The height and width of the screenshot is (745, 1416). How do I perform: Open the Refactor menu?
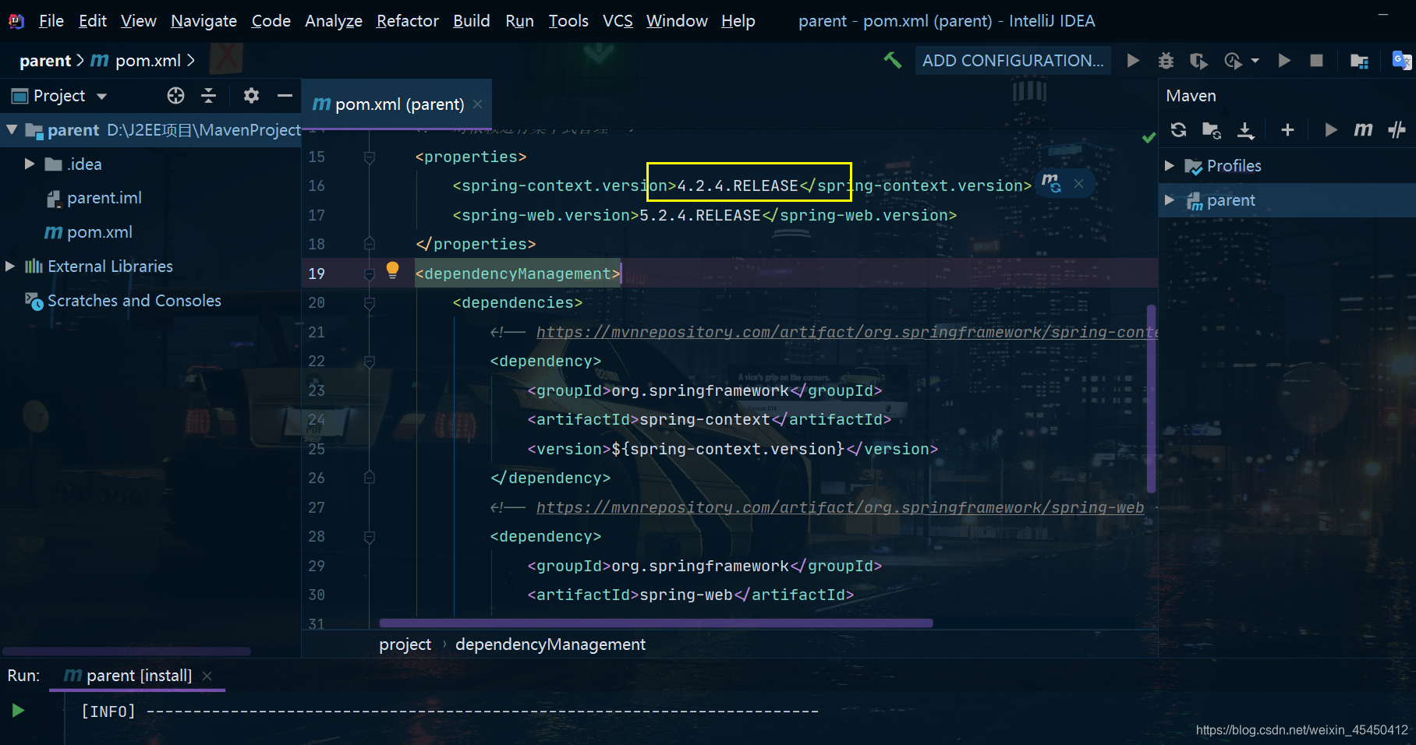(x=407, y=20)
